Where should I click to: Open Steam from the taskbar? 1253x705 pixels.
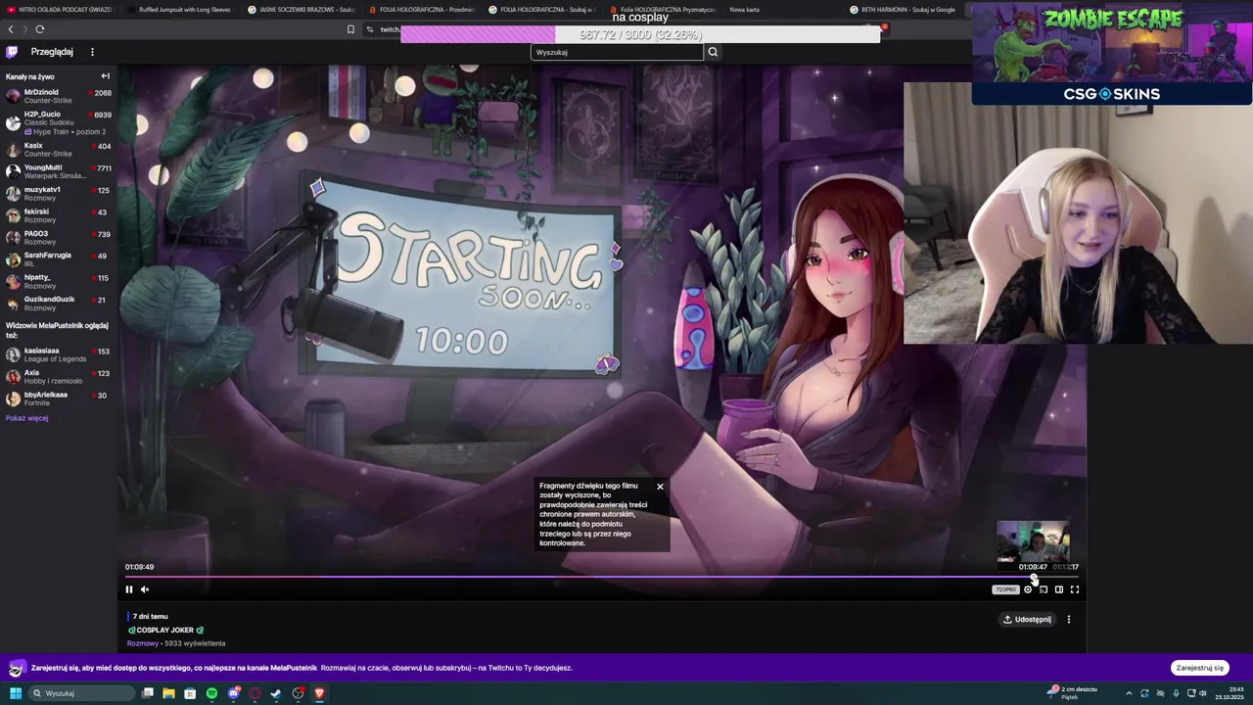[277, 693]
